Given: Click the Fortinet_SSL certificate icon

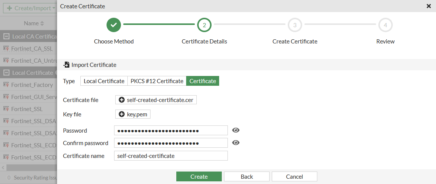Looking at the screenshot, I should click(6, 109).
